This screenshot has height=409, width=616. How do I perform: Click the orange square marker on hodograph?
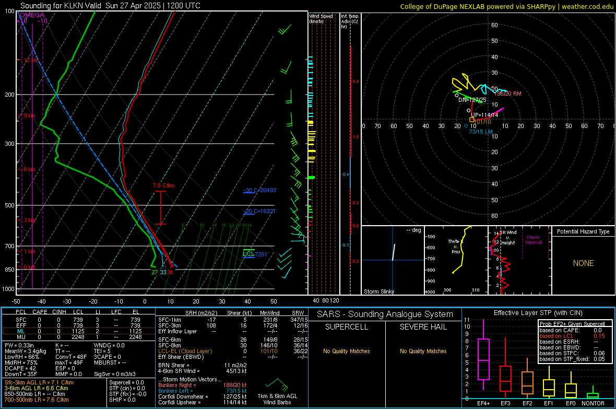(472, 120)
